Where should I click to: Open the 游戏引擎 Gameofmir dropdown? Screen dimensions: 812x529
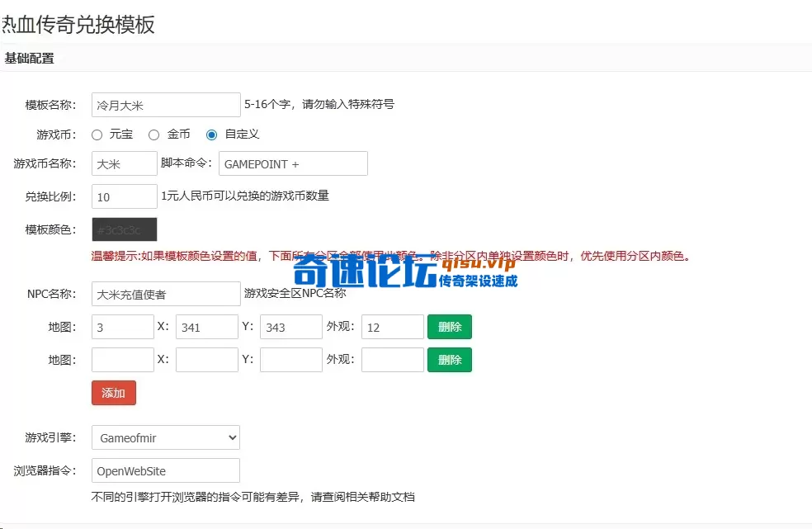166,438
